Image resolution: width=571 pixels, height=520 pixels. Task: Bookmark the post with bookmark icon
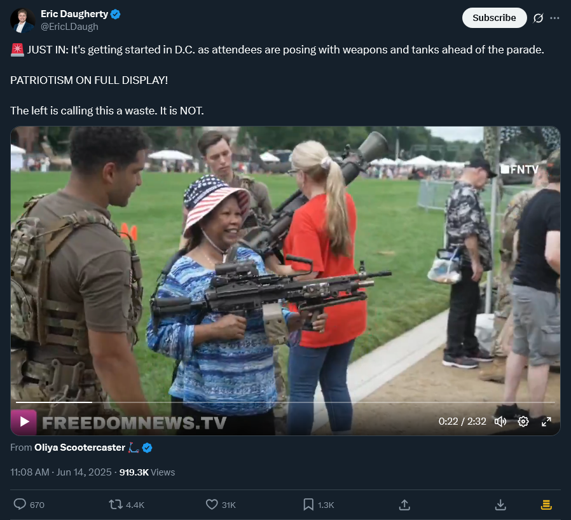click(x=308, y=504)
